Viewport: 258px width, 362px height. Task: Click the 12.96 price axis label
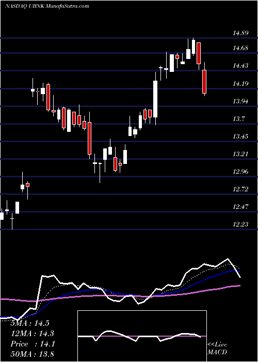click(x=240, y=172)
